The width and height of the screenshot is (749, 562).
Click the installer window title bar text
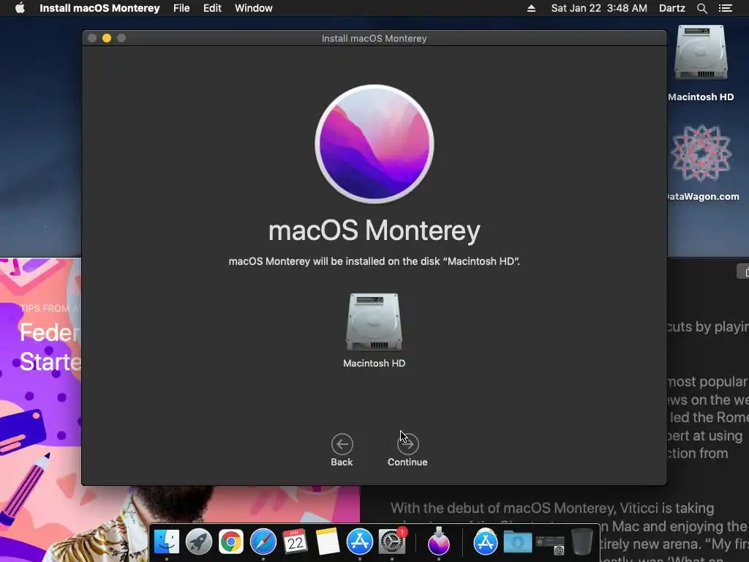coord(374,38)
